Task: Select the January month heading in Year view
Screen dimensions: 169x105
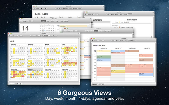Action: pyautogui.click(x=13, y=45)
